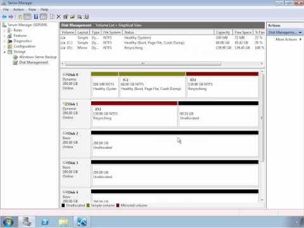The image size is (304, 228).
Task: Open the Help menu
Action: [44, 9]
